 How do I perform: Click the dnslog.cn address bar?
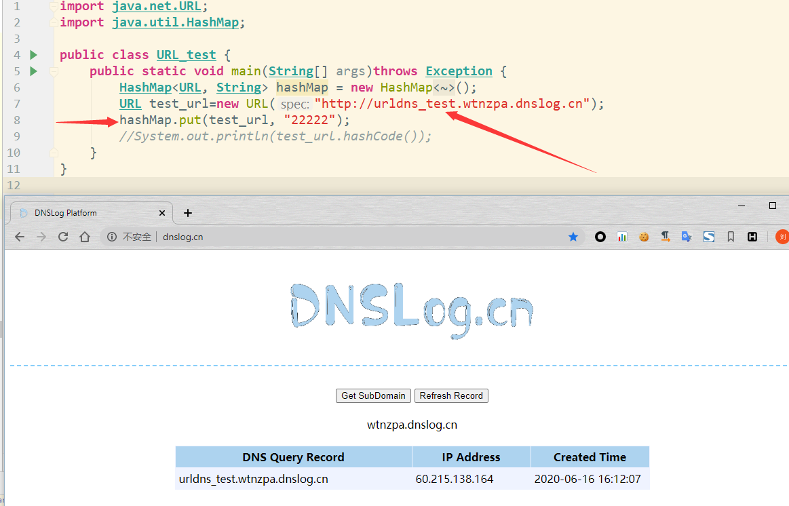point(339,237)
